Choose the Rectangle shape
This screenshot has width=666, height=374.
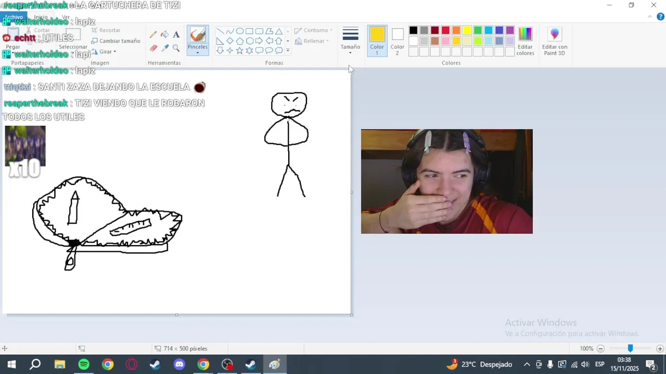[x=249, y=31]
